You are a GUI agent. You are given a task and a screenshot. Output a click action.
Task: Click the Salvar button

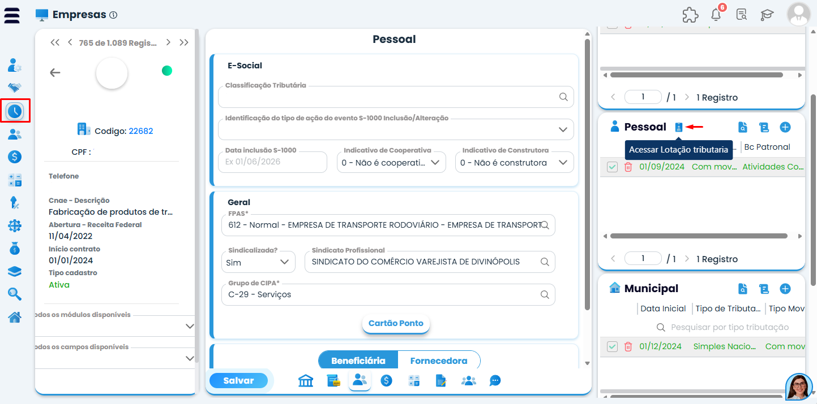pyautogui.click(x=238, y=381)
